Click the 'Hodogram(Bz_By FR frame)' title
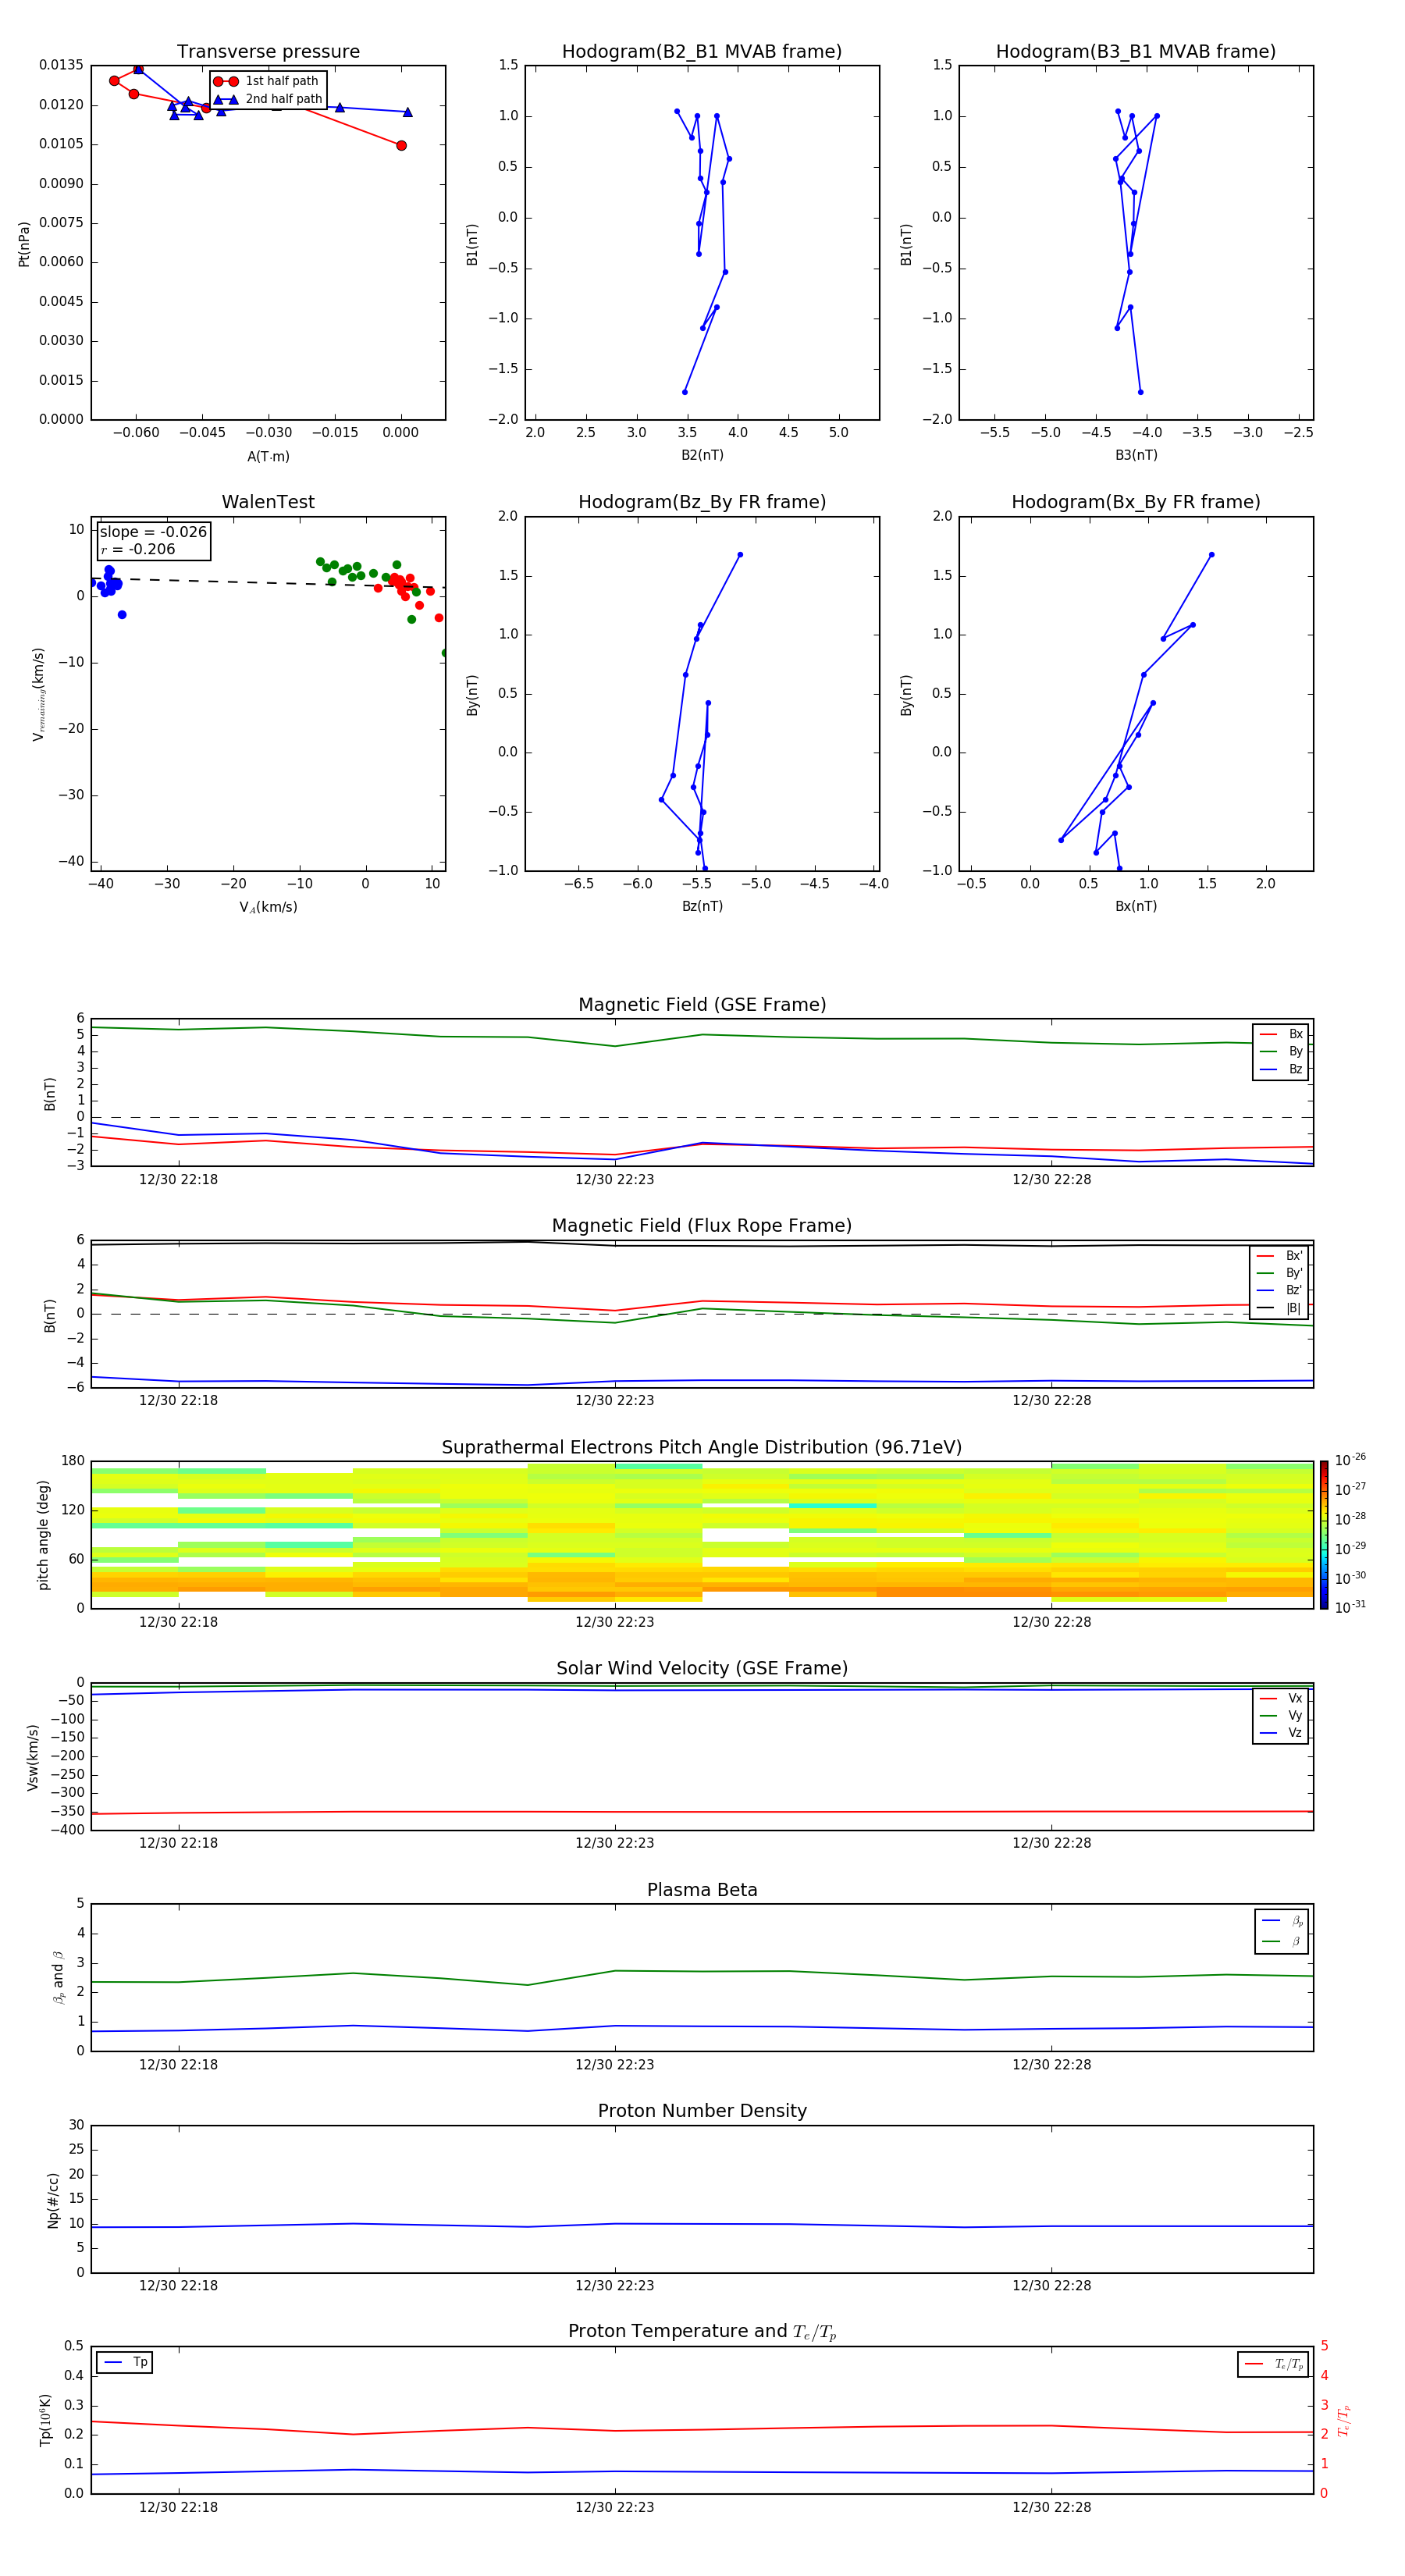Viewport: 1405px width, 2576px height. click(x=702, y=502)
